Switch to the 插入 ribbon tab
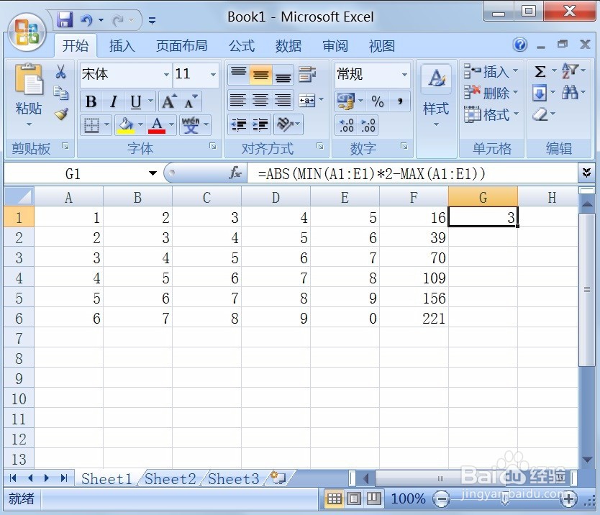Screen dimensions: 600x515 [x=122, y=46]
